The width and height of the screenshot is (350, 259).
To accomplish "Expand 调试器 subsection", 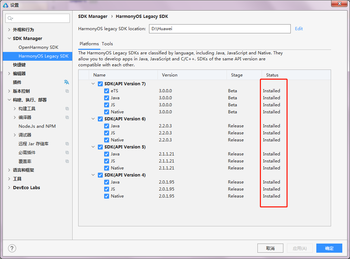I will 15,135.
